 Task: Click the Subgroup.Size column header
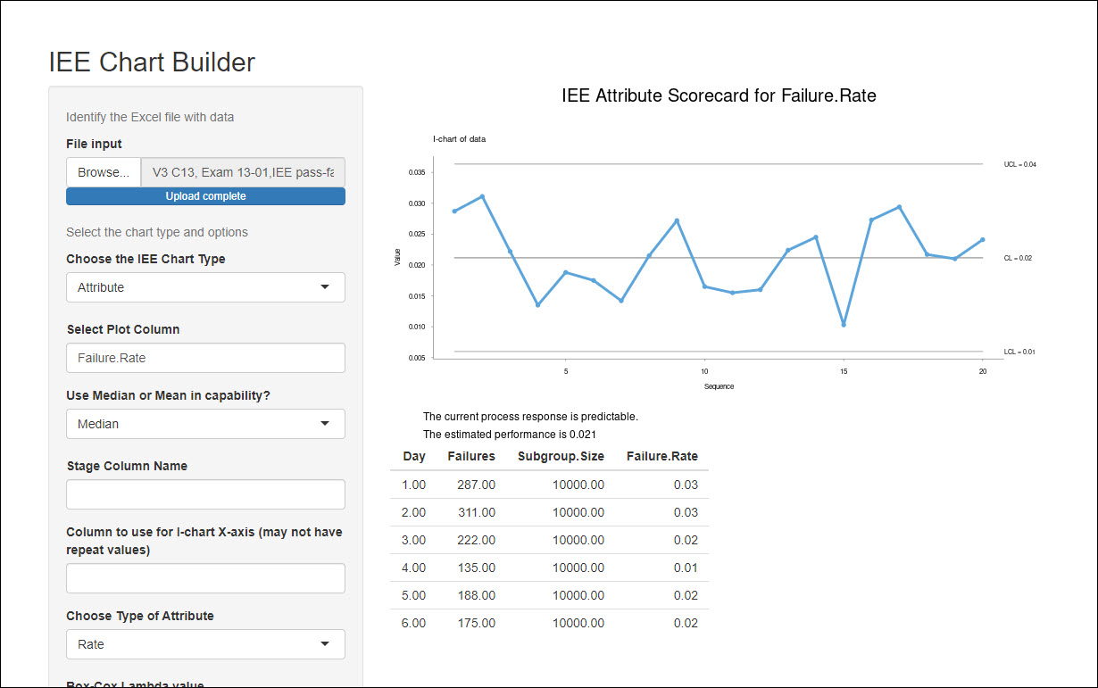coord(561,456)
